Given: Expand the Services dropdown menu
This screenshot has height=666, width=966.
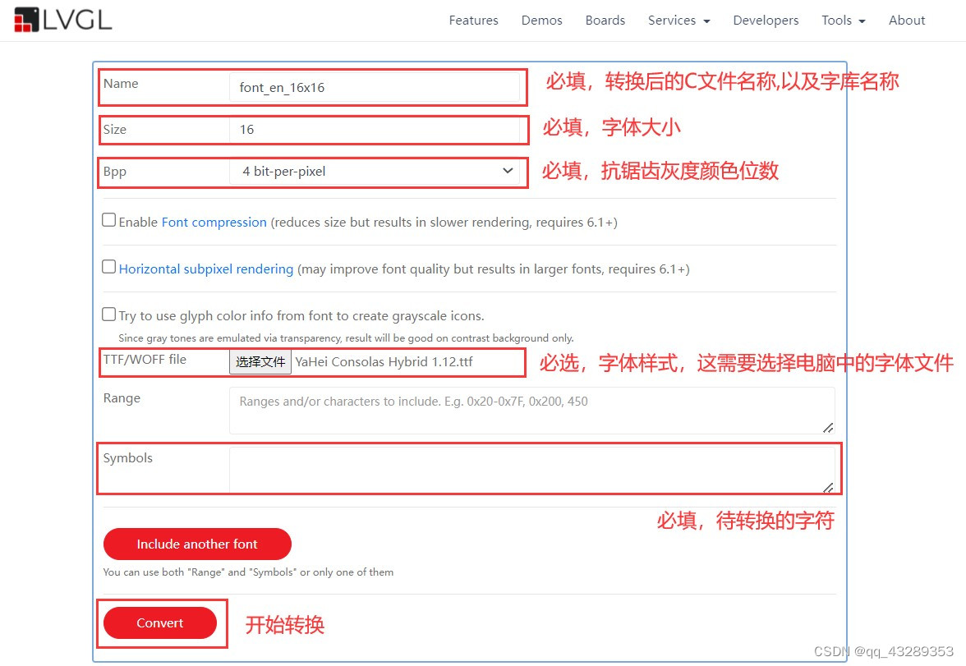Looking at the screenshot, I should pos(678,21).
